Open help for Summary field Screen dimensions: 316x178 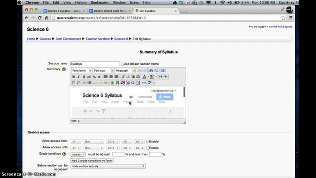point(64,69)
